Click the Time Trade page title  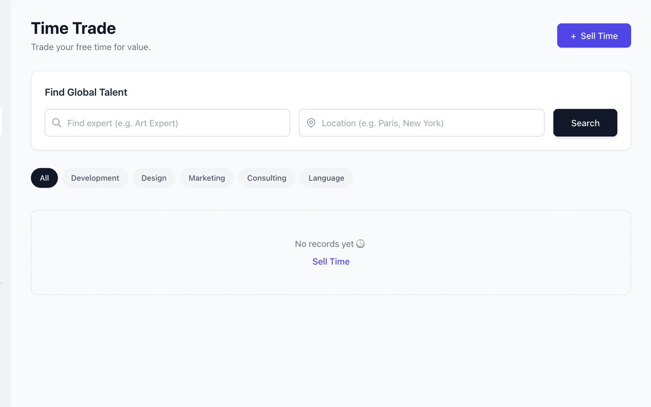click(x=74, y=28)
